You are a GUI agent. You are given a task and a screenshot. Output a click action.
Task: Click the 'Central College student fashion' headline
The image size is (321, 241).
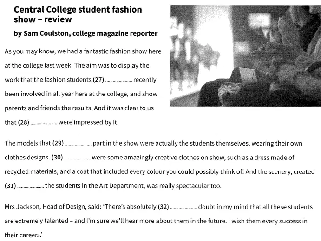(x=78, y=9)
